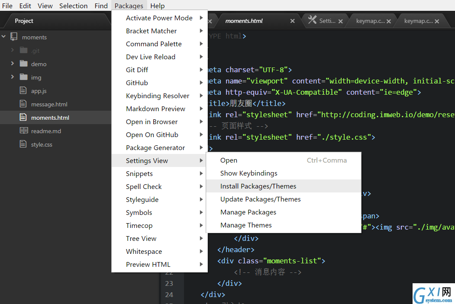This screenshot has width=455, height=304.
Task: Open Markdown Preview submenu
Action: (159, 109)
